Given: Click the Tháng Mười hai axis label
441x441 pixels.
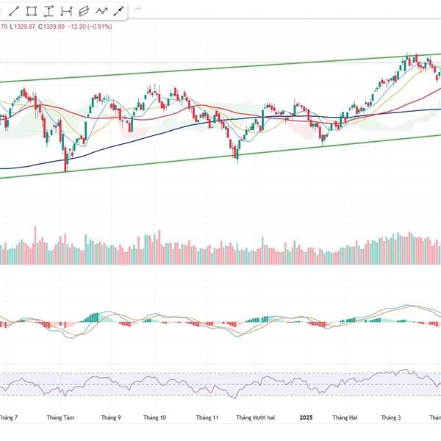Looking at the screenshot, I should (x=255, y=417).
